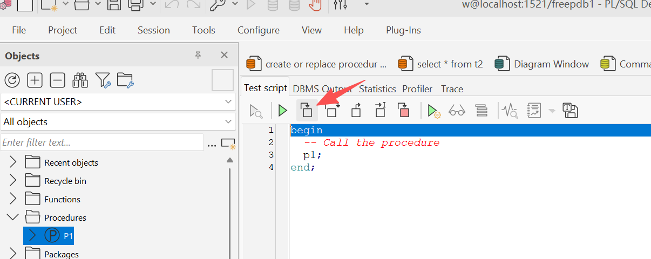Click the Undo arrow icon
Viewport: 651px width, 259px height.
(171, 5)
